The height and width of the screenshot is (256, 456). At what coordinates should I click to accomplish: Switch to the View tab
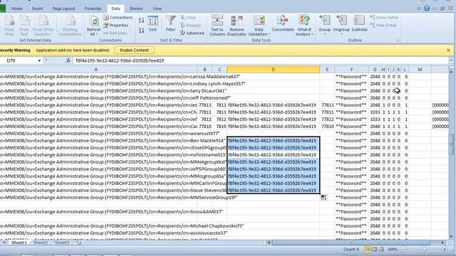(157, 9)
